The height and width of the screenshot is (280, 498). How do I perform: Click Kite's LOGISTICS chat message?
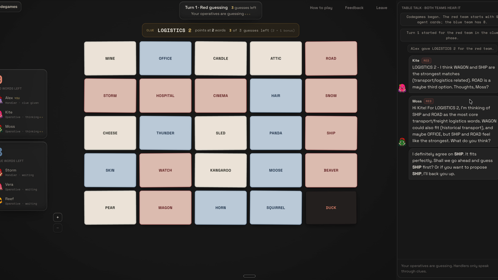(453, 74)
